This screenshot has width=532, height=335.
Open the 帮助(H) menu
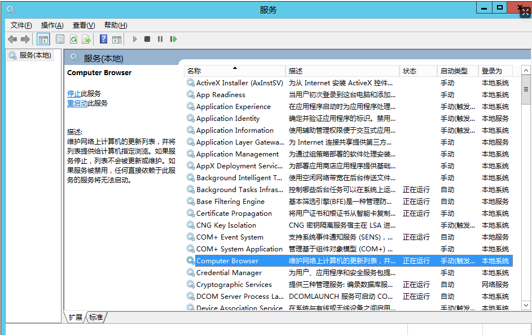116,25
